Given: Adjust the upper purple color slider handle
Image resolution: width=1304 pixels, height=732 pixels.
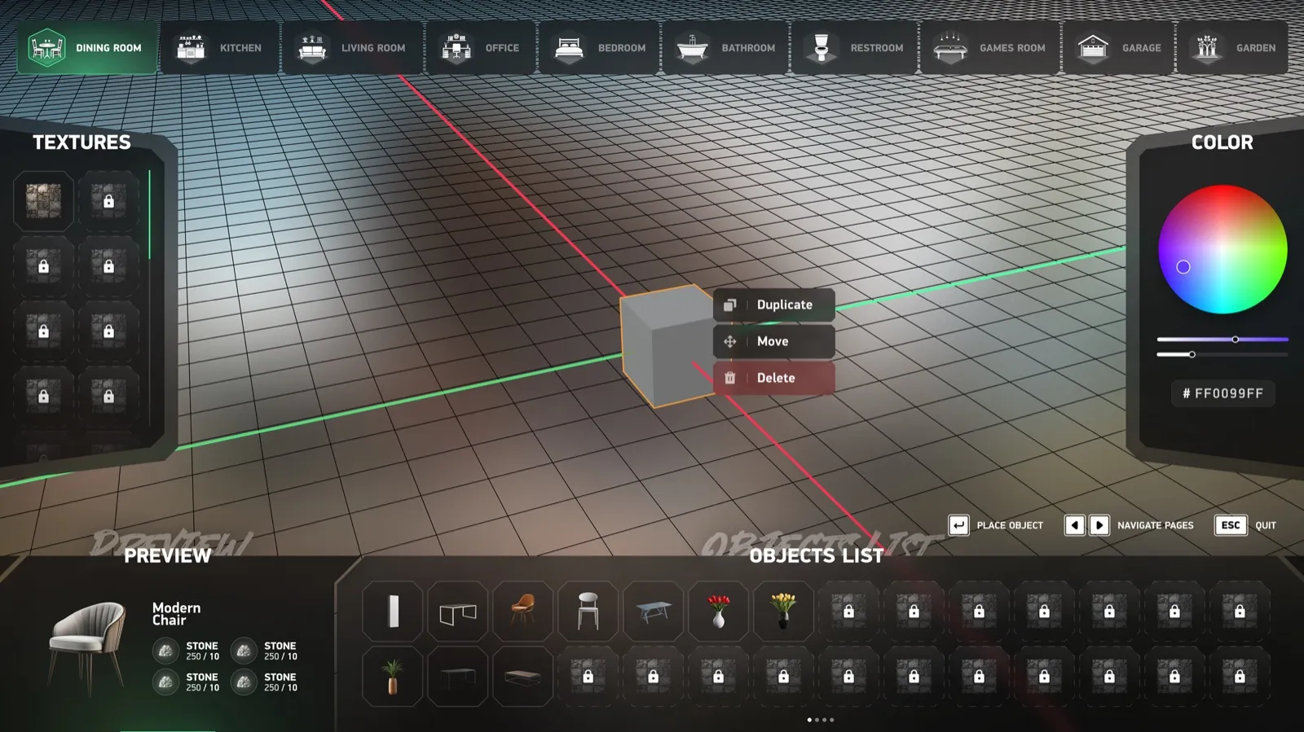Looking at the screenshot, I should point(1236,339).
